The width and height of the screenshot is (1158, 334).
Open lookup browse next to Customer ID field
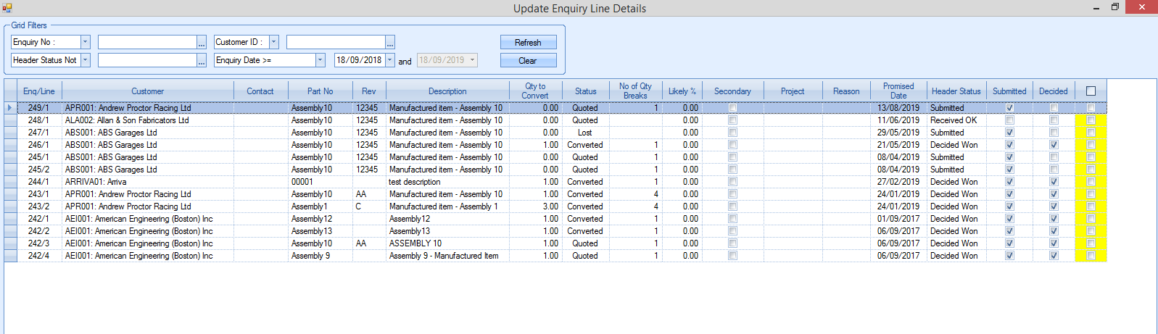click(x=390, y=43)
